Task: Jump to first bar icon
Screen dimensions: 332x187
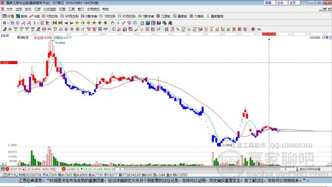Action: point(54,23)
